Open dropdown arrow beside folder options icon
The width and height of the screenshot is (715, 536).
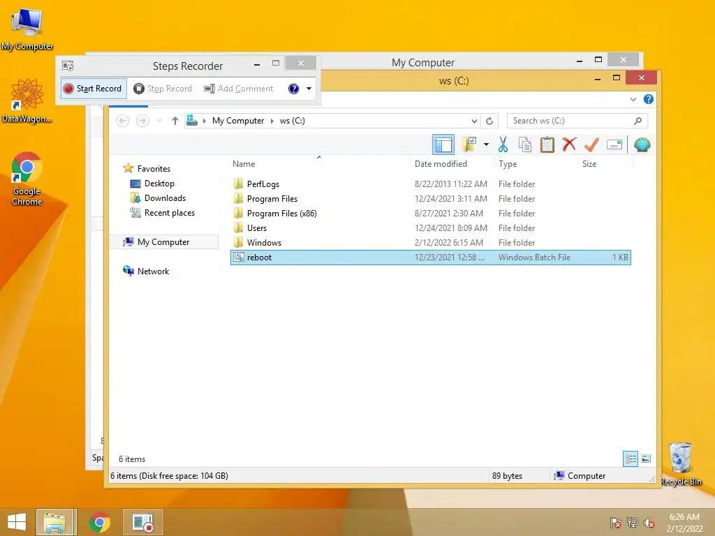click(486, 145)
